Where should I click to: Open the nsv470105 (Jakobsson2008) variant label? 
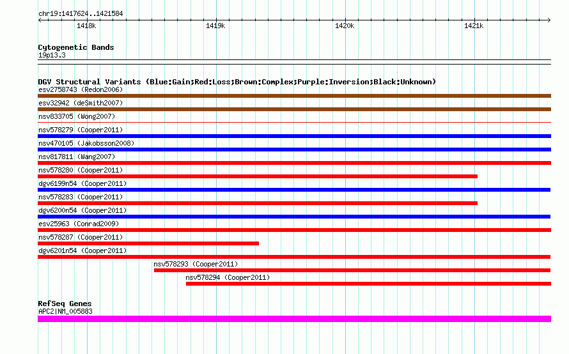(x=86, y=143)
